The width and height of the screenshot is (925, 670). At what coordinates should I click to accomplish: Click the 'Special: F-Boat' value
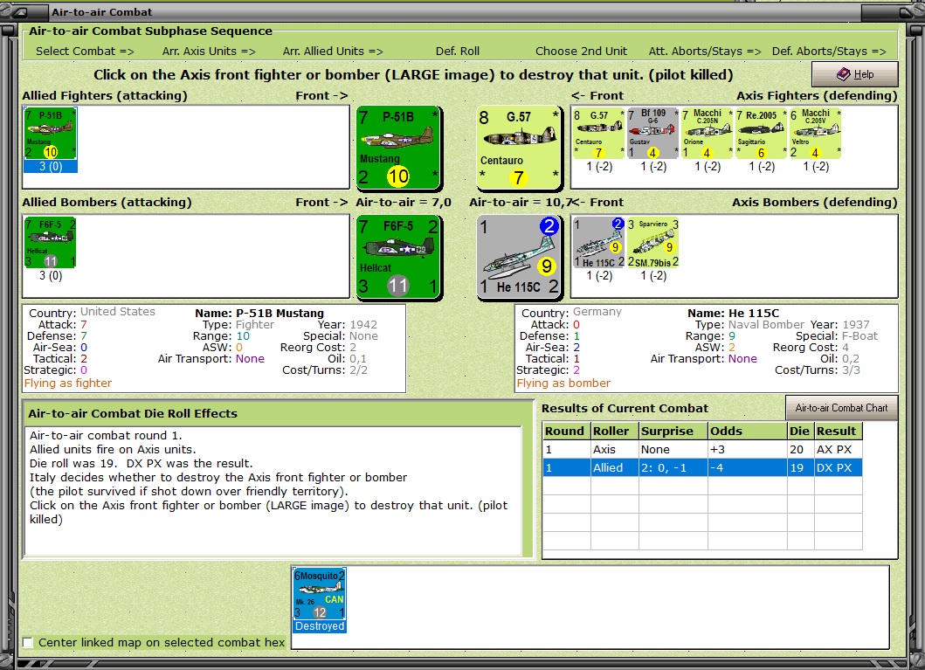pyautogui.click(x=859, y=336)
